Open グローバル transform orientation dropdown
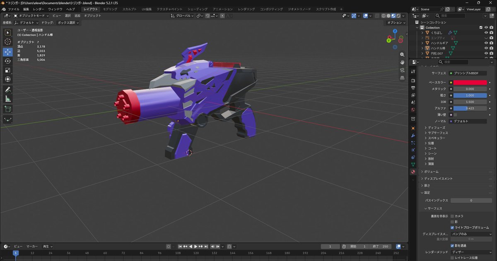This screenshot has height=261, width=497. 182,16
